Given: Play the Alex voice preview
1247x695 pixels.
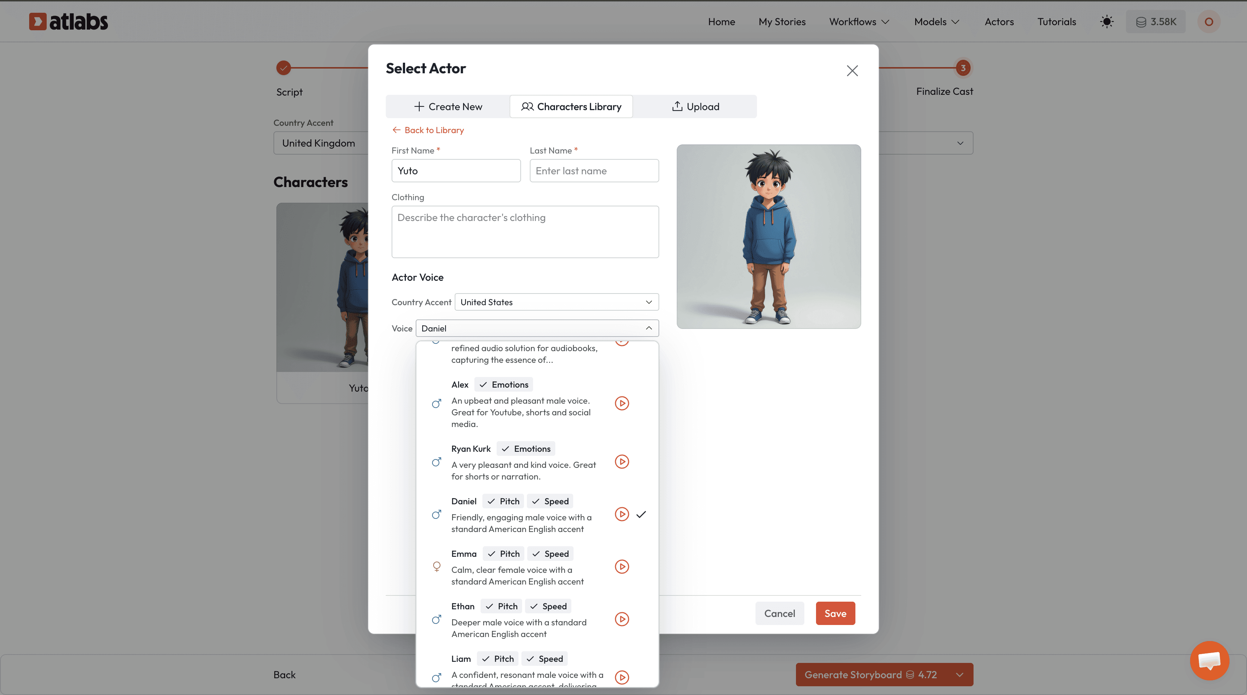Looking at the screenshot, I should [x=622, y=403].
